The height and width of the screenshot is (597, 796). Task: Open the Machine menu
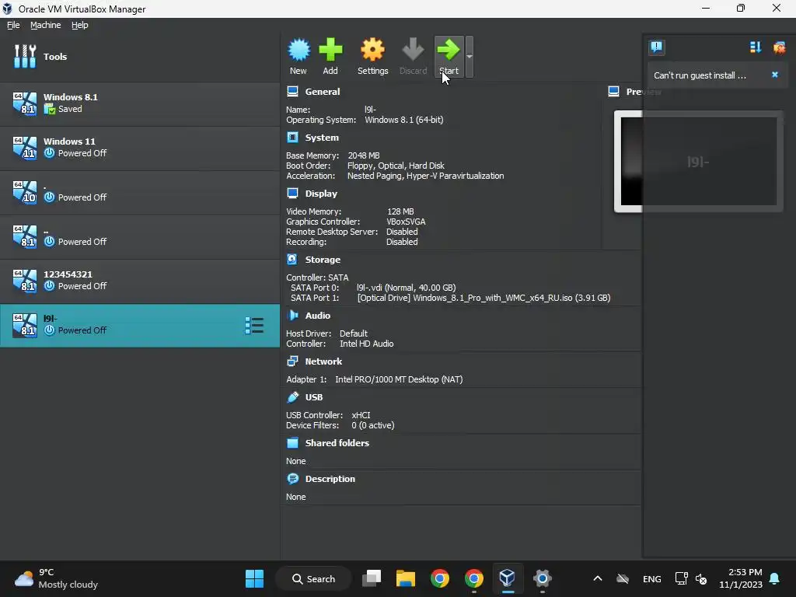45,25
